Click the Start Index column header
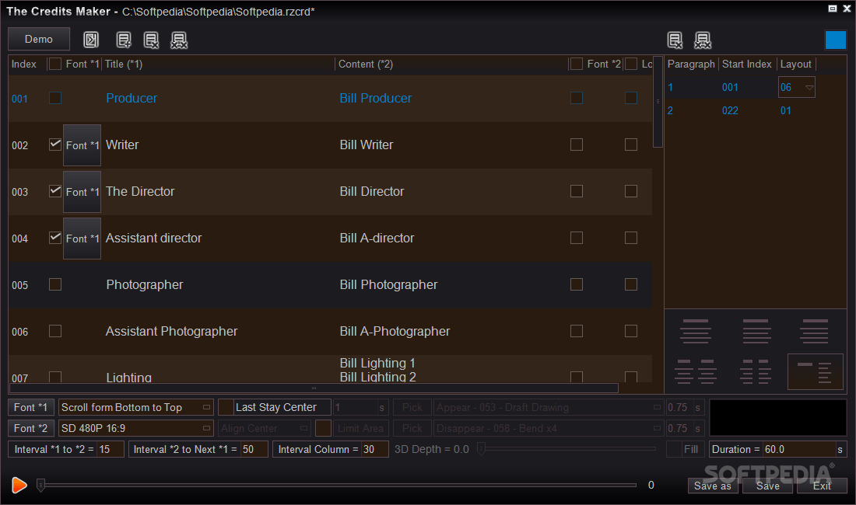 [746, 64]
